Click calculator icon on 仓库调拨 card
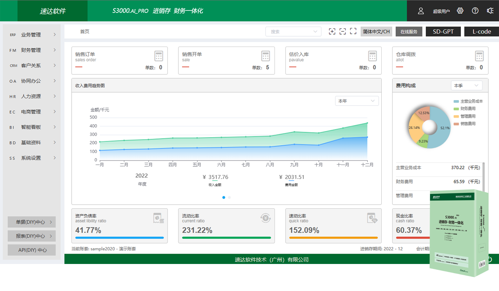The height and width of the screenshot is (291, 499). pos(479,56)
